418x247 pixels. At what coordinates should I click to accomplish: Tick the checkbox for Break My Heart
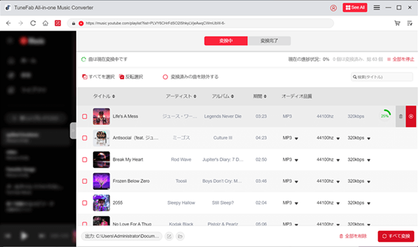tap(85, 159)
